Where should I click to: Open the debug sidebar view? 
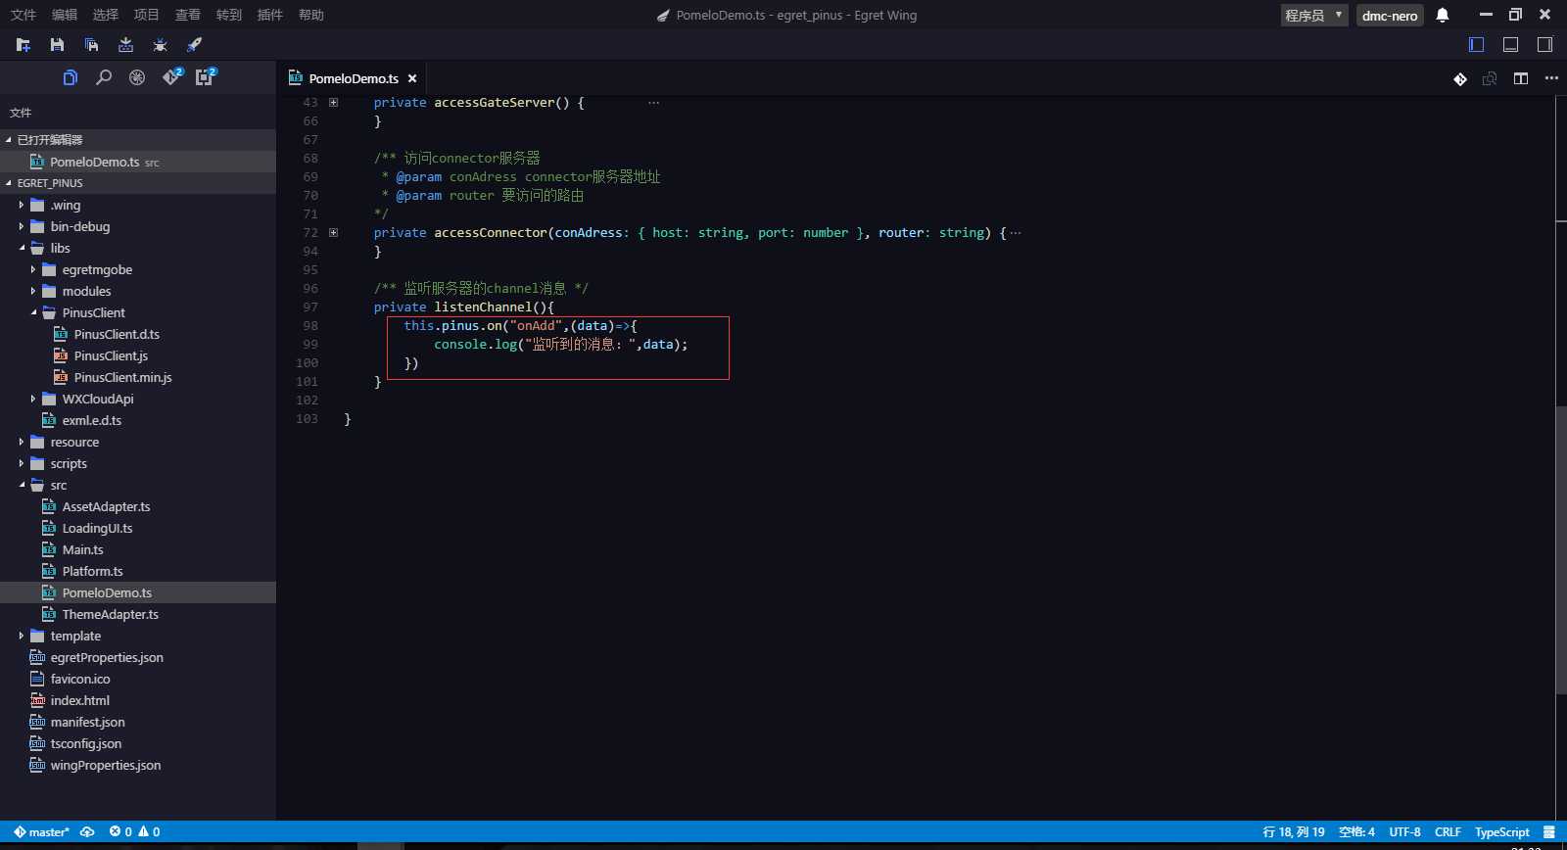[x=137, y=77]
